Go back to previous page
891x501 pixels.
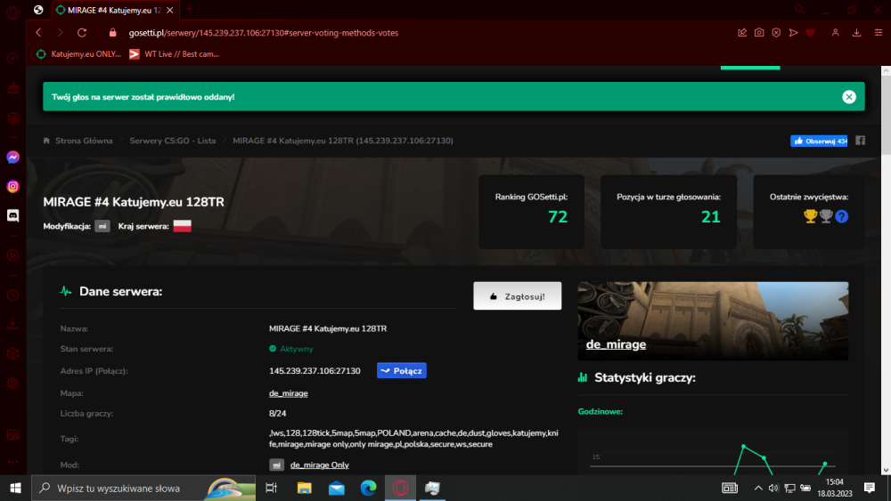click(x=38, y=33)
